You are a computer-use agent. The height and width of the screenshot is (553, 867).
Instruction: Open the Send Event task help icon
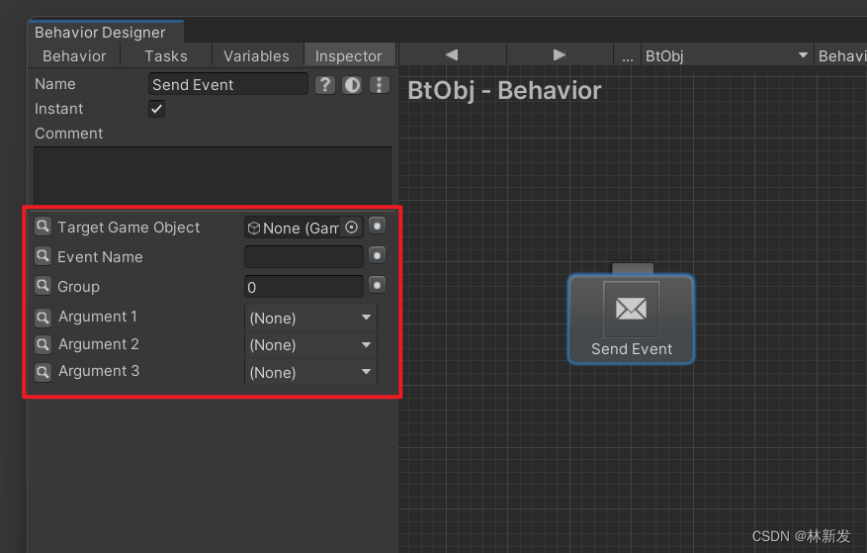[325, 85]
